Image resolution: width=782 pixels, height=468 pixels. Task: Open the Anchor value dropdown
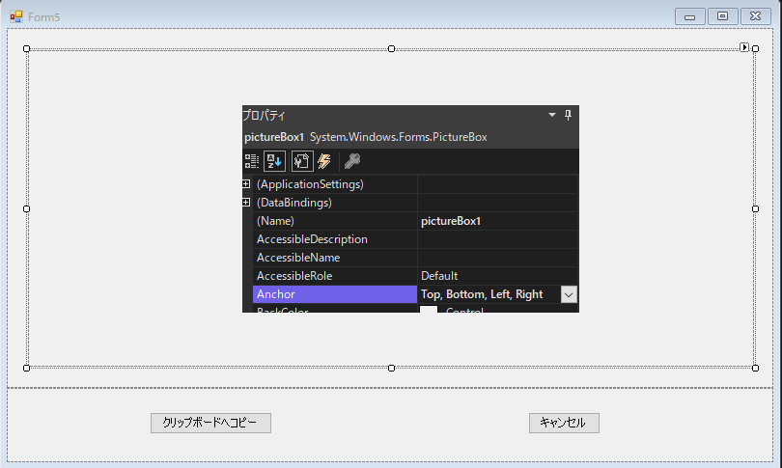pos(569,294)
